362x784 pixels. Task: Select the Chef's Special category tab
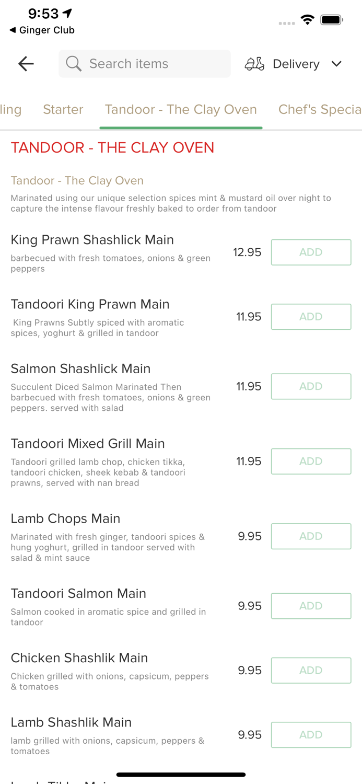320,110
